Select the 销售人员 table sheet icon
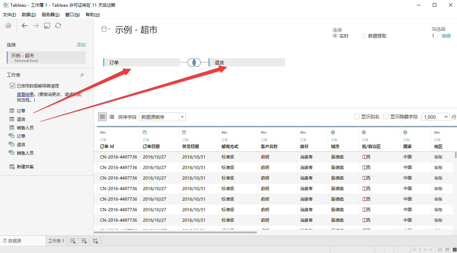This screenshot has width=457, height=253. click(x=12, y=128)
